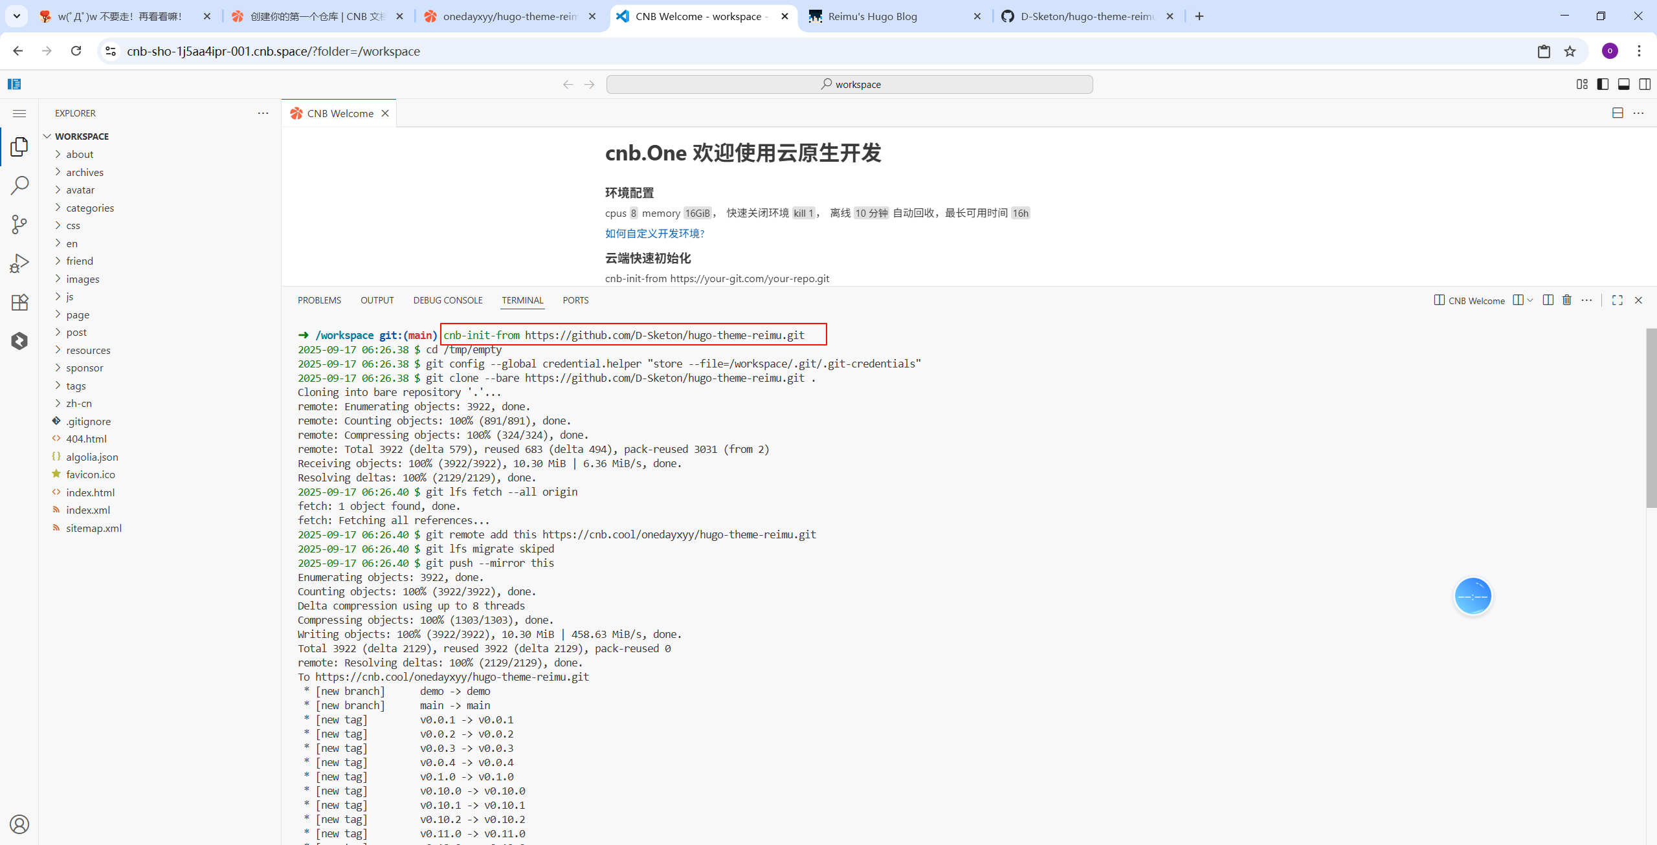Kill terminal with trash icon
The image size is (1657, 845).
point(1566,300)
